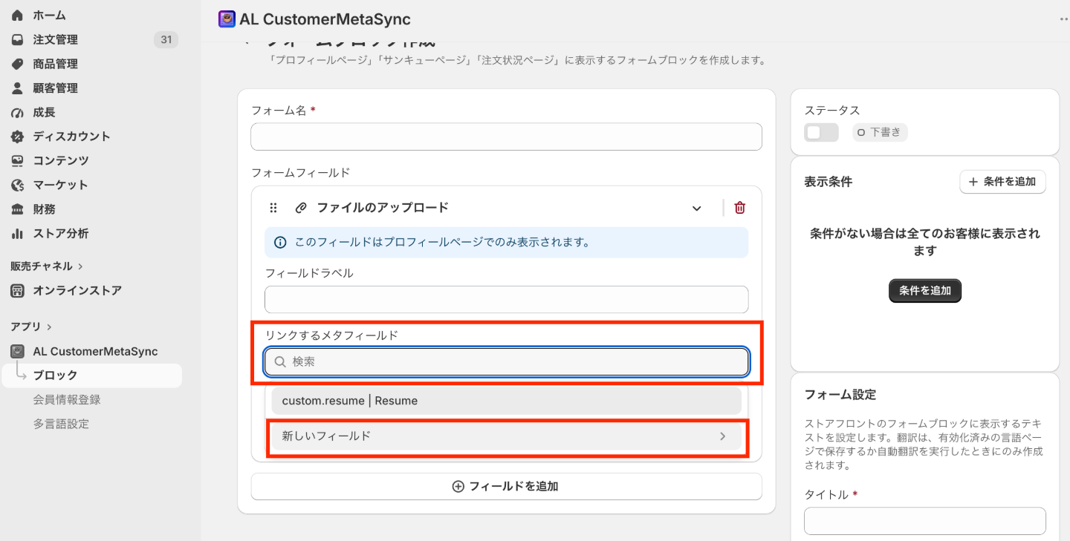
Task: Focus the フォーム名 text field
Action: coord(507,137)
